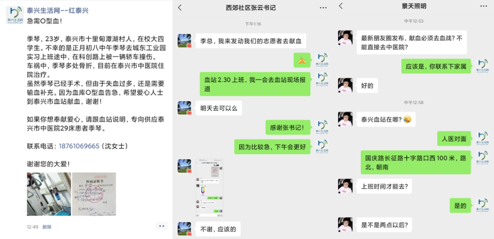
Task: Open the hospital bed photo thumbnail
Action: click(x=49, y=194)
